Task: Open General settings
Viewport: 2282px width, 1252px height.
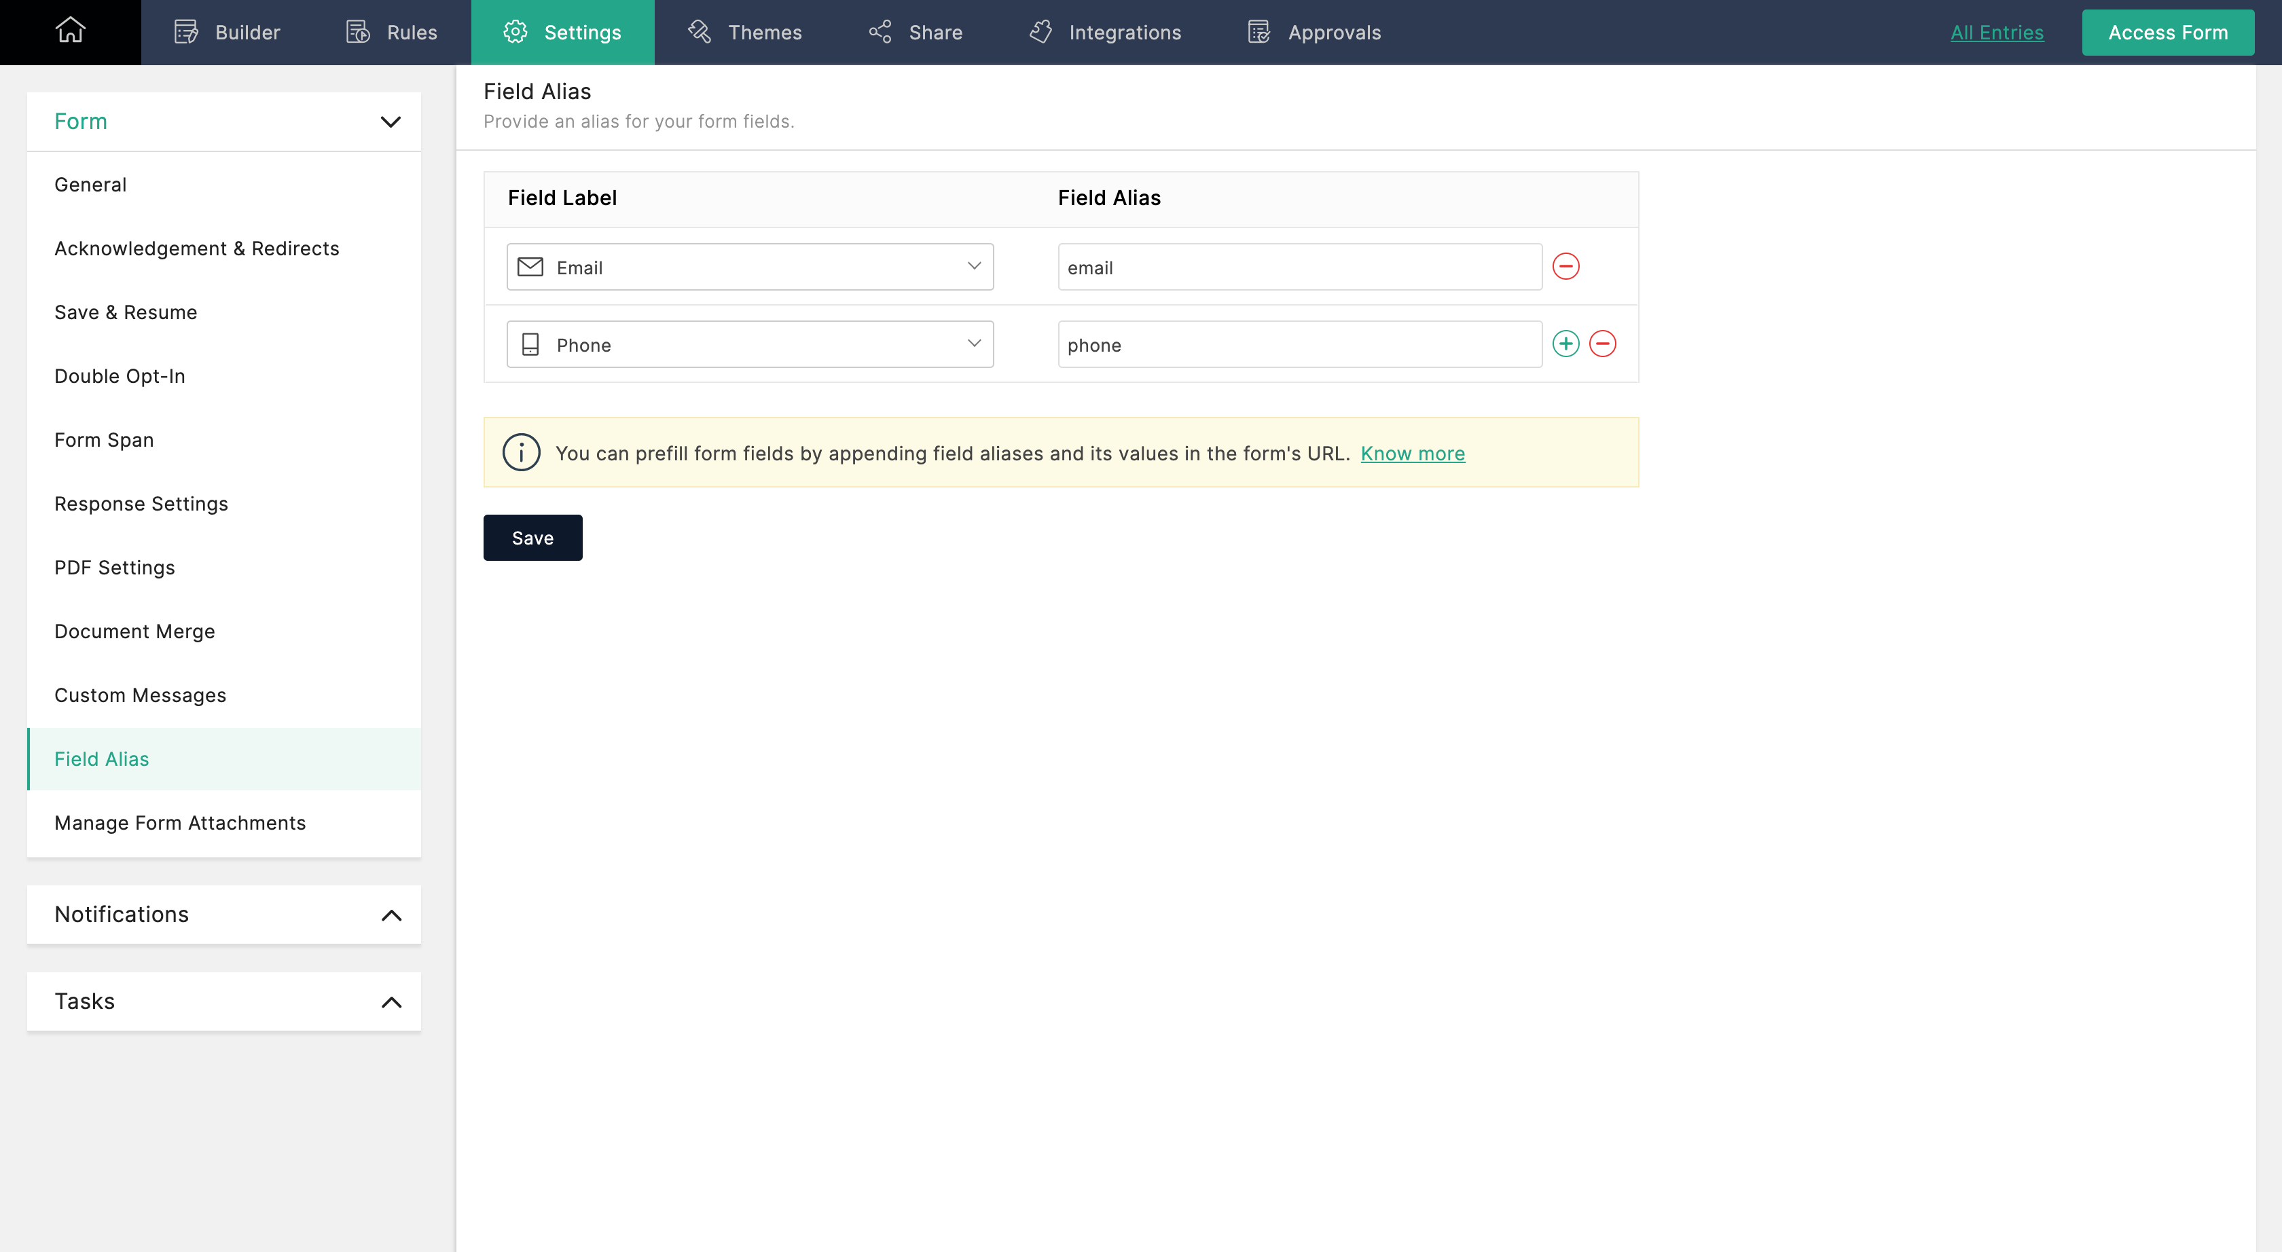Action: 224,184
